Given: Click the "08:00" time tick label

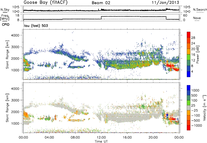Looking at the screenshot, I should pyautogui.click(x=75, y=138).
